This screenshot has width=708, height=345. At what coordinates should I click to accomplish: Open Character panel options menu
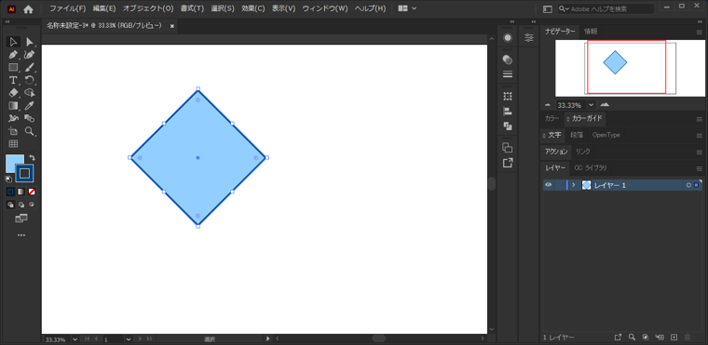699,135
